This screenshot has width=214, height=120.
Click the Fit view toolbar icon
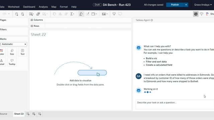[93, 14]
